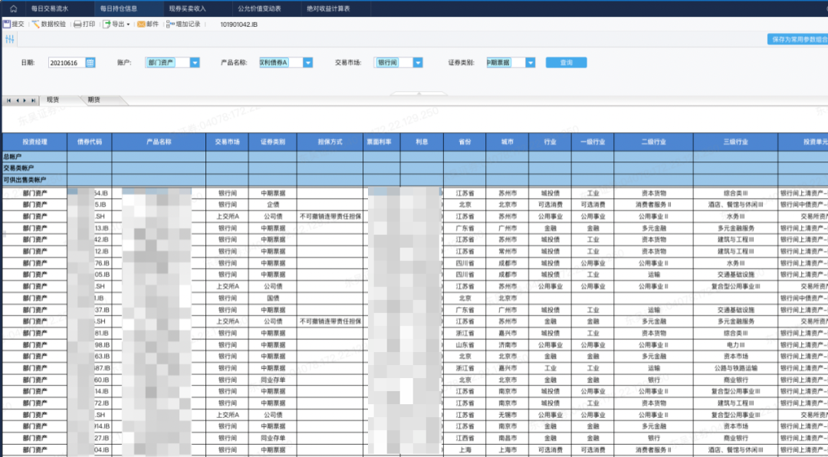Click the 水务III cell in 成都市 row

pos(735,263)
